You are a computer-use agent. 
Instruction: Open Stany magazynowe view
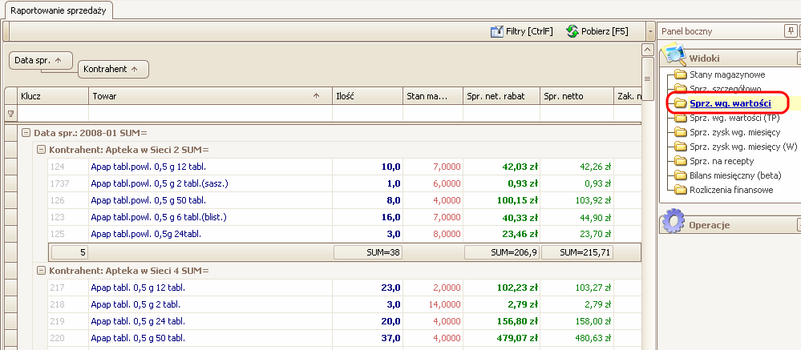[727, 75]
